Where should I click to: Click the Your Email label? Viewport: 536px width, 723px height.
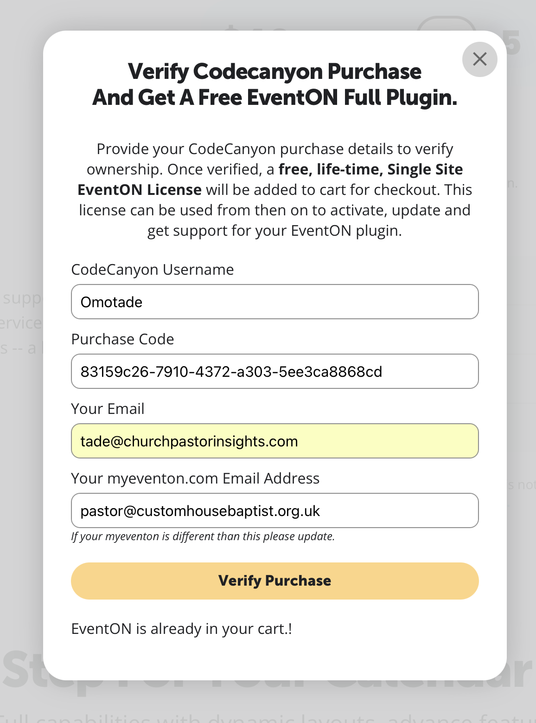pos(108,409)
